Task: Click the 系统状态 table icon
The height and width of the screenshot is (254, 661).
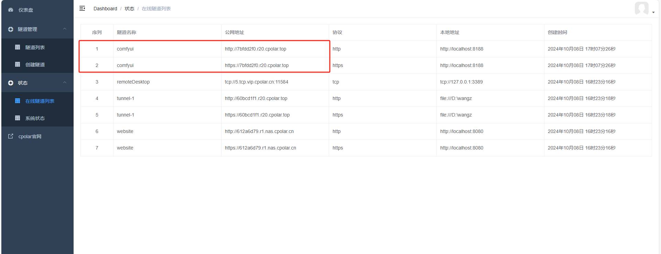Action: pyautogui.click(x=18, y=118)
